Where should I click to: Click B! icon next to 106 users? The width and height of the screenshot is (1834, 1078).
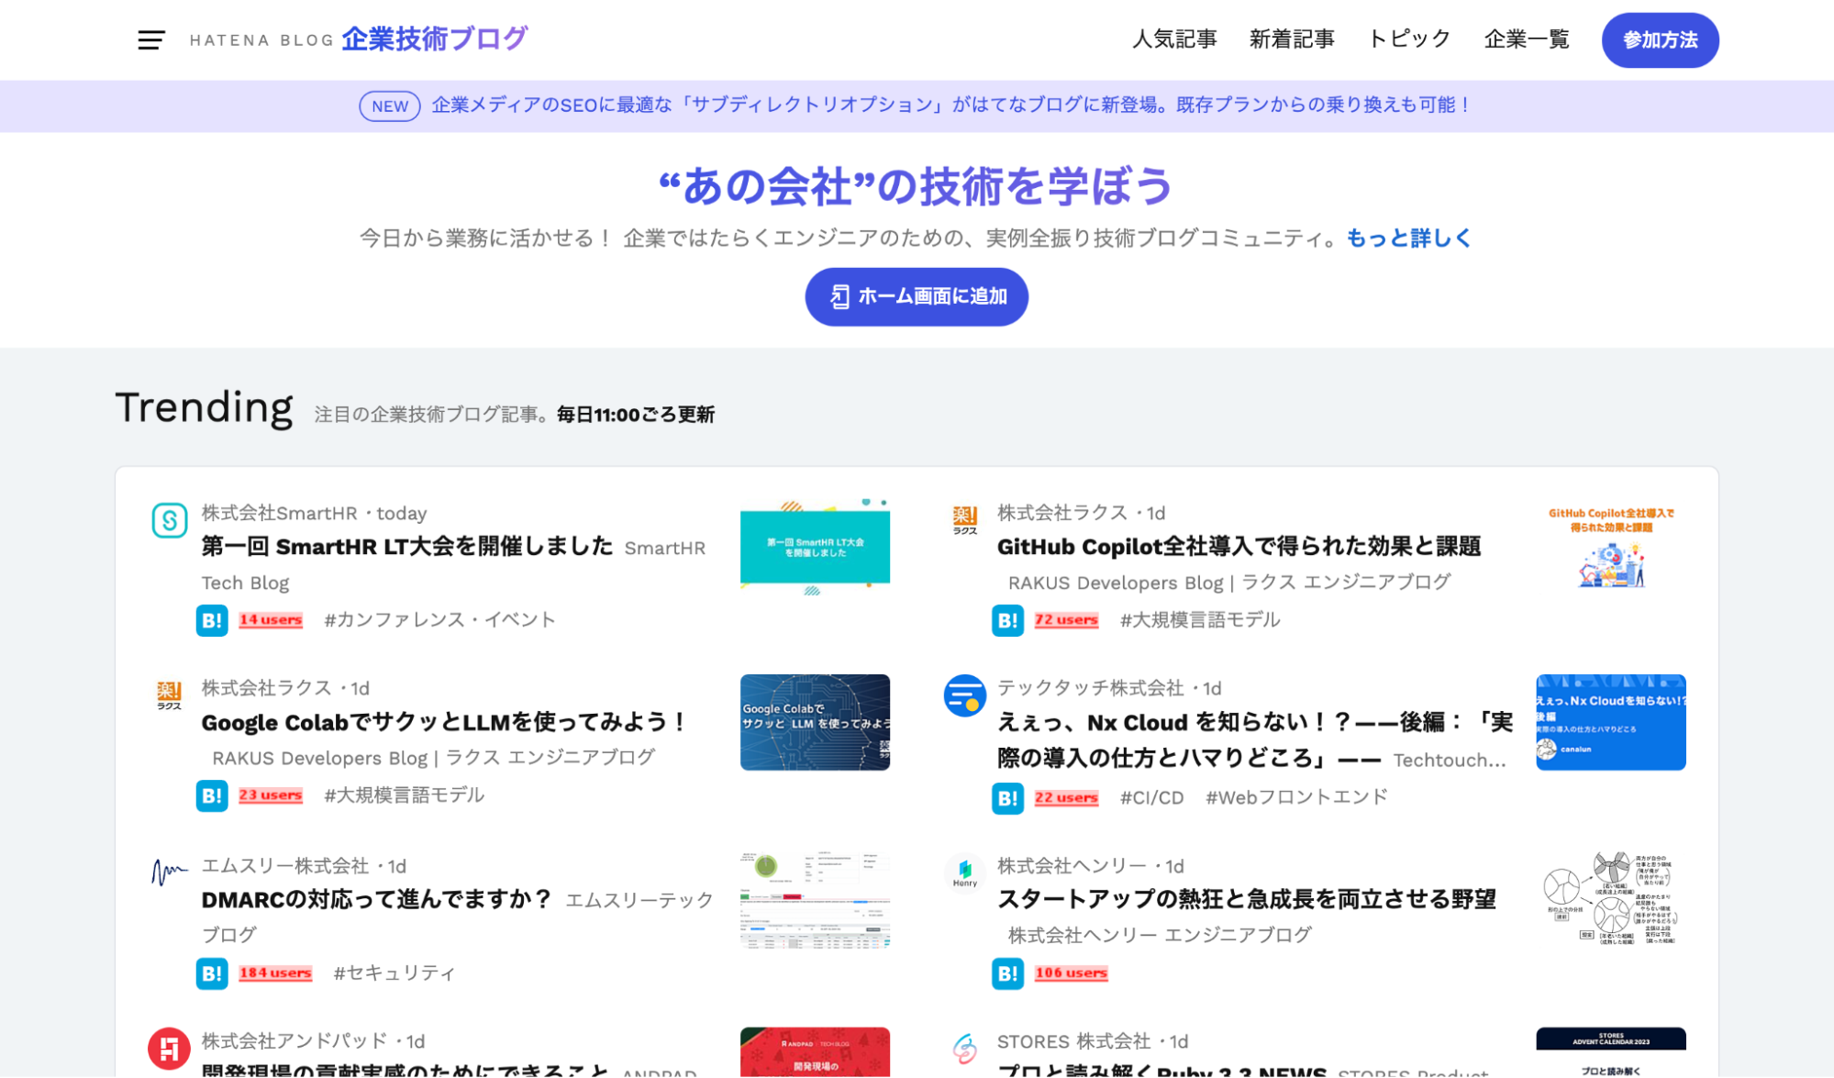(1007, 973)
